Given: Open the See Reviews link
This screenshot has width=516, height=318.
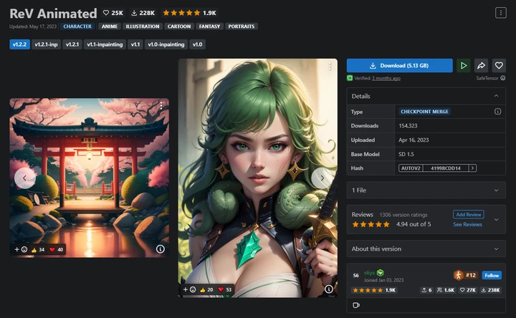Looking at the screenshot, I should [x=467, y=224].
